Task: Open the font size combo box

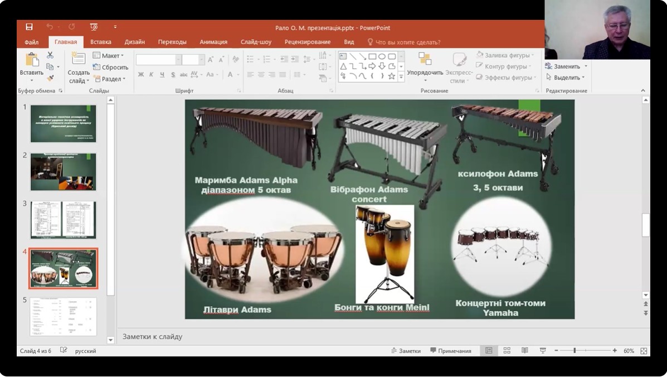Action: click(x=193, y=60)
